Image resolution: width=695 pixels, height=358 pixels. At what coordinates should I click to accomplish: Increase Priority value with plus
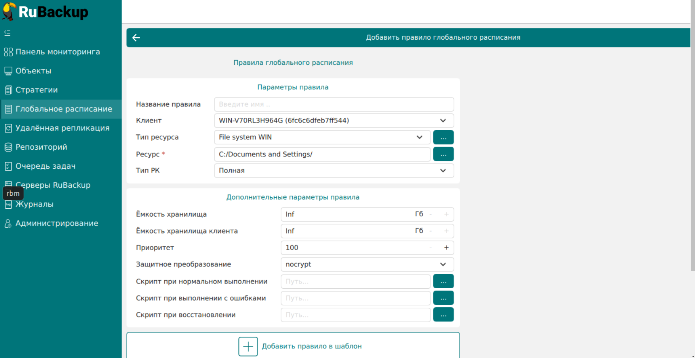pyautogui.click(x=446, y=248)
